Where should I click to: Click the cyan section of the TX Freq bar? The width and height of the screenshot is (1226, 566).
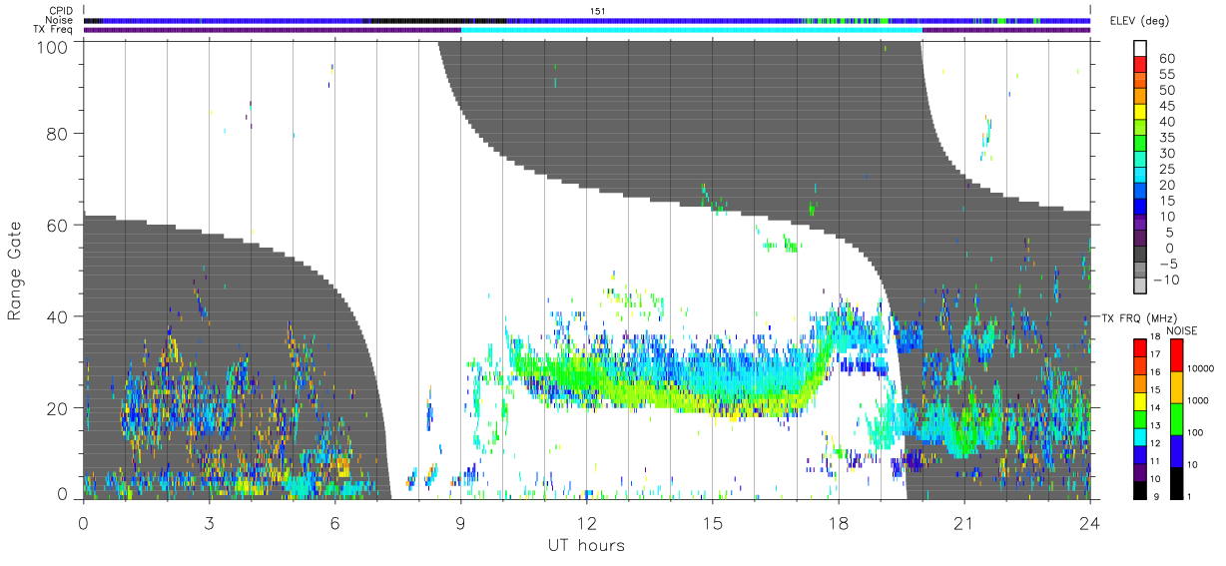point(691,30)
